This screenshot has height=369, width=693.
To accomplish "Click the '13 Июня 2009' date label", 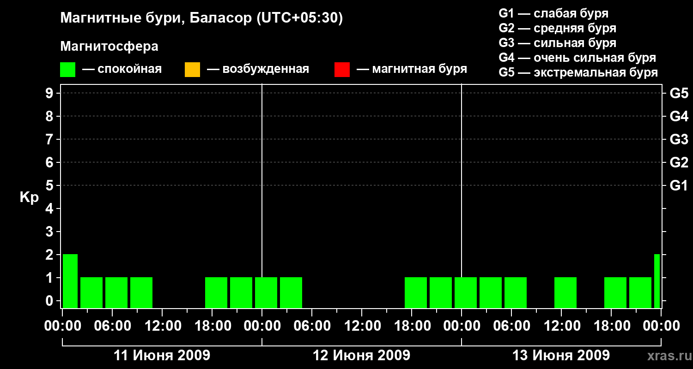I will coord(561,356).
